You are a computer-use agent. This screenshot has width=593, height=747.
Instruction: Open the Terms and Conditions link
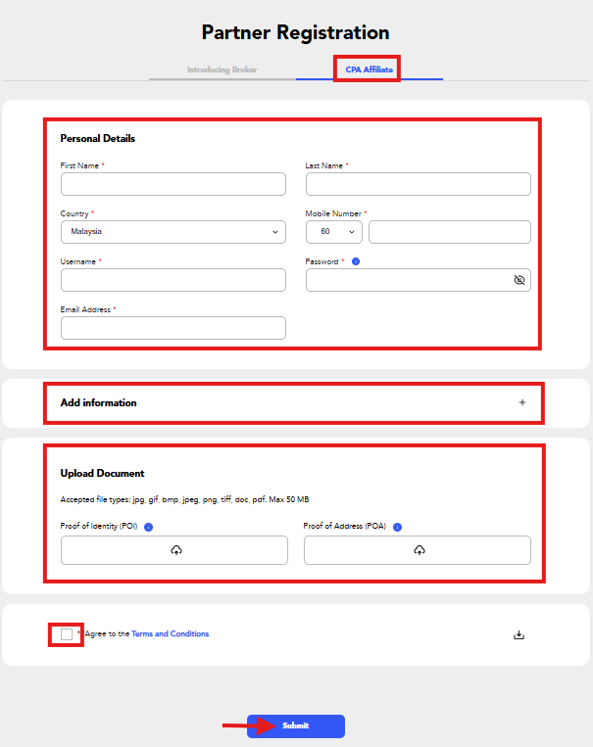[170, 634]
